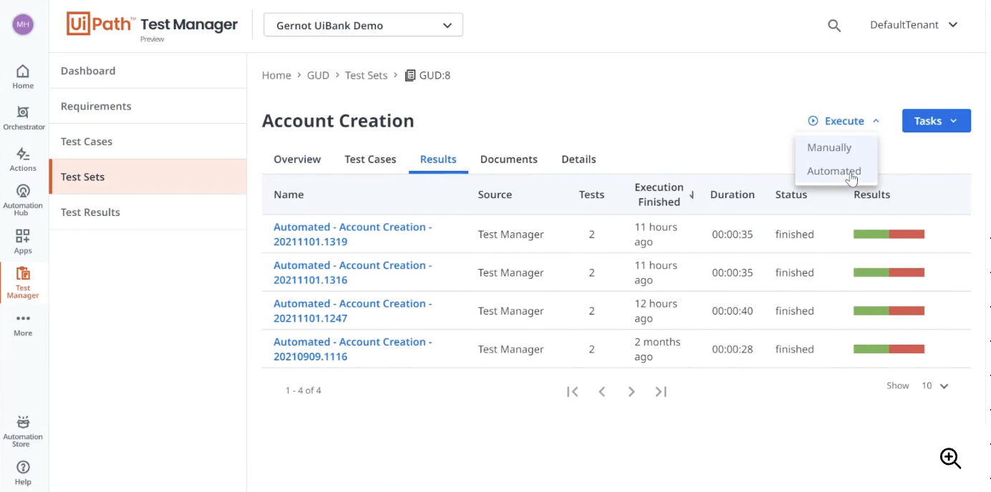Select the Results tab
The width and height of the screenshot is (991, 492).
(x=438, y=159)
